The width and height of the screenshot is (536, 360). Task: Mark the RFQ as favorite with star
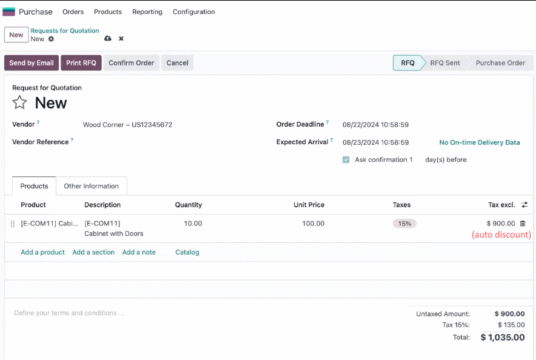pyautogui.click(x=19, y=102)
